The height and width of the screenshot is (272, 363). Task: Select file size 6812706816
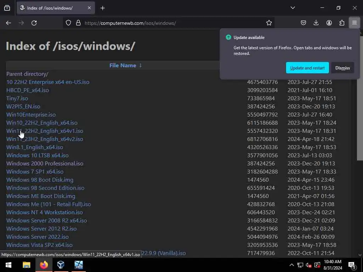[x=262, y=139]
